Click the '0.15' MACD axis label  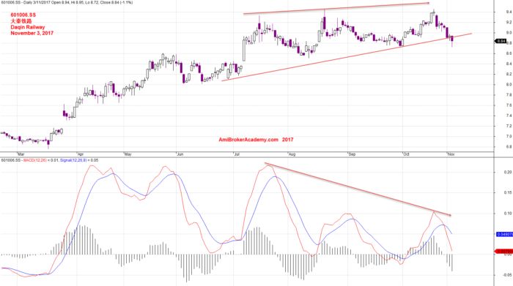pyautogui.click(x=508, y=192)
